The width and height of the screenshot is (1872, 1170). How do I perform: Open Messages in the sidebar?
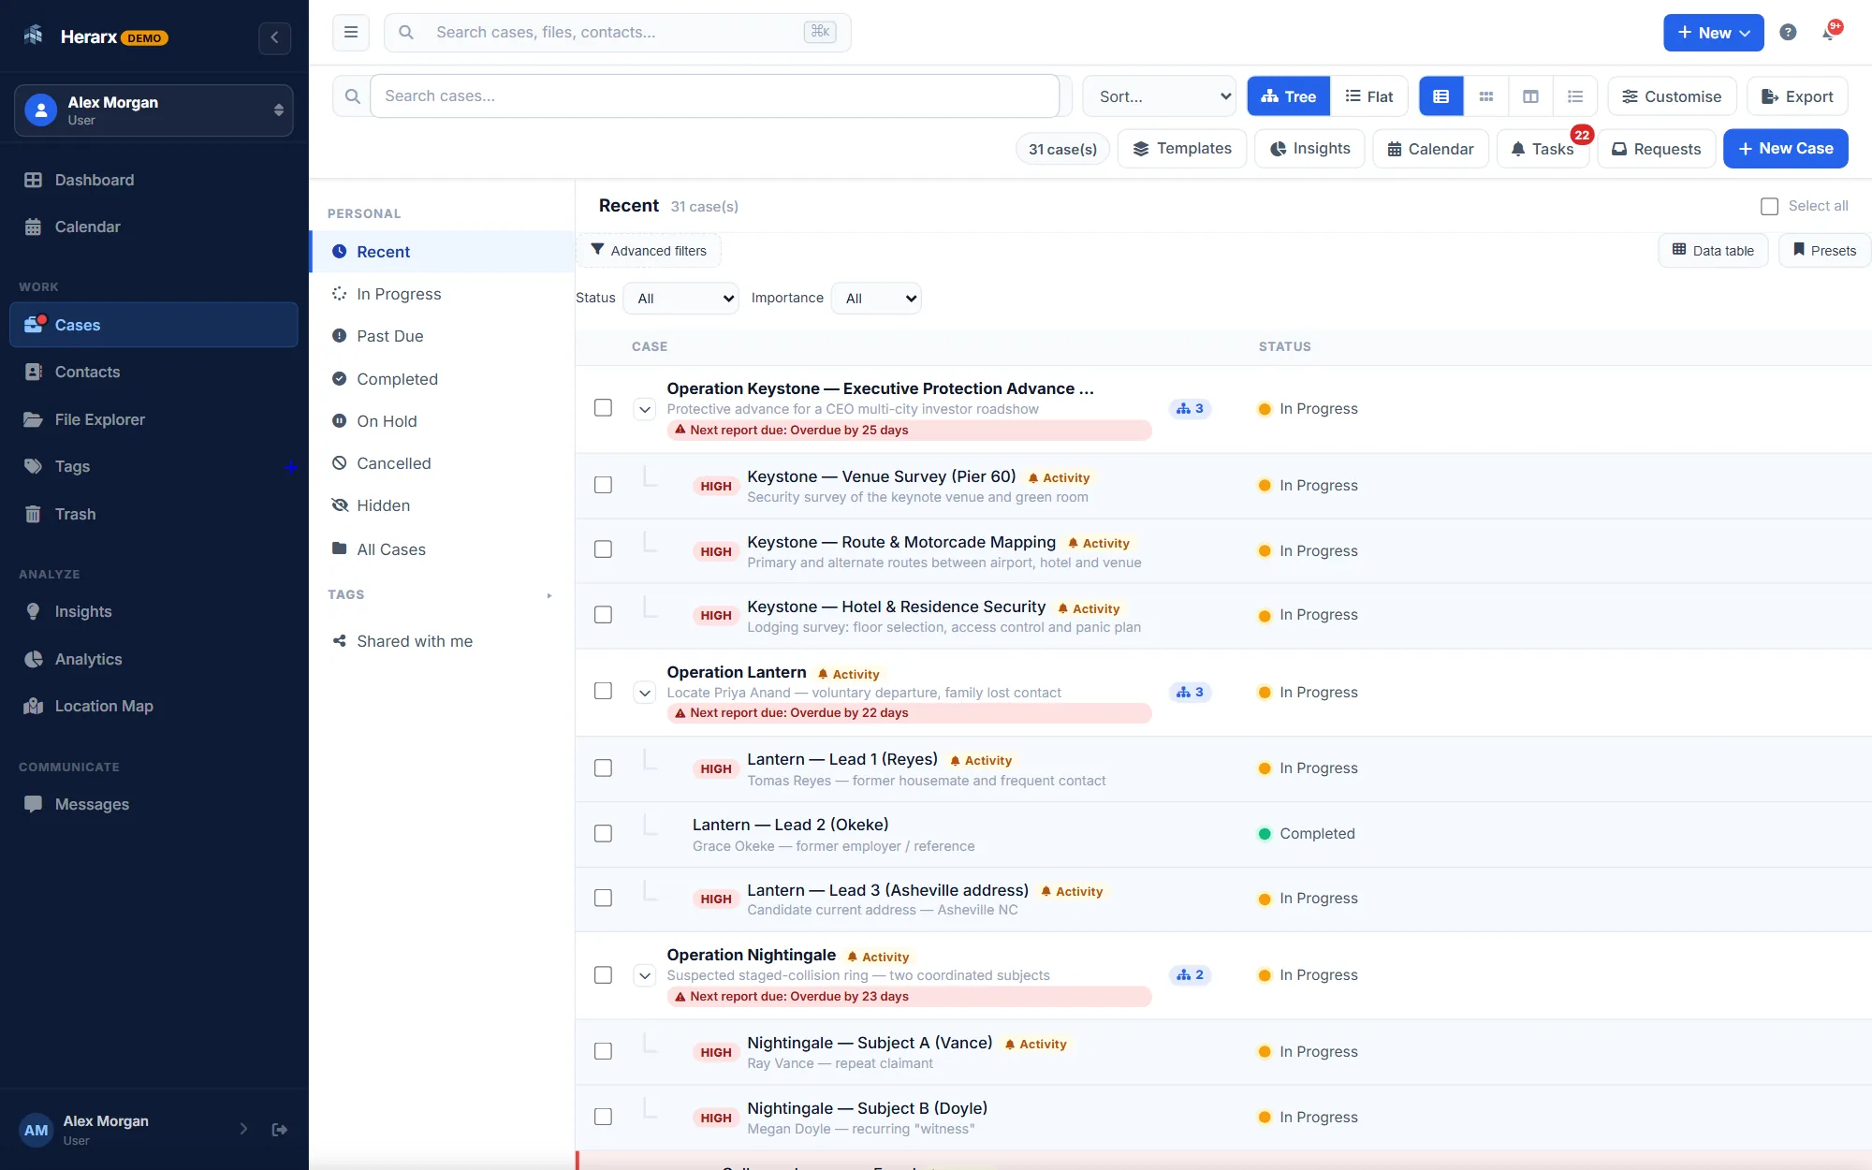[x=154, y=804]
